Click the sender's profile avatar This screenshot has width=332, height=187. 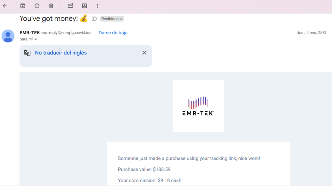pyautogui.click(x=8, y=36)
